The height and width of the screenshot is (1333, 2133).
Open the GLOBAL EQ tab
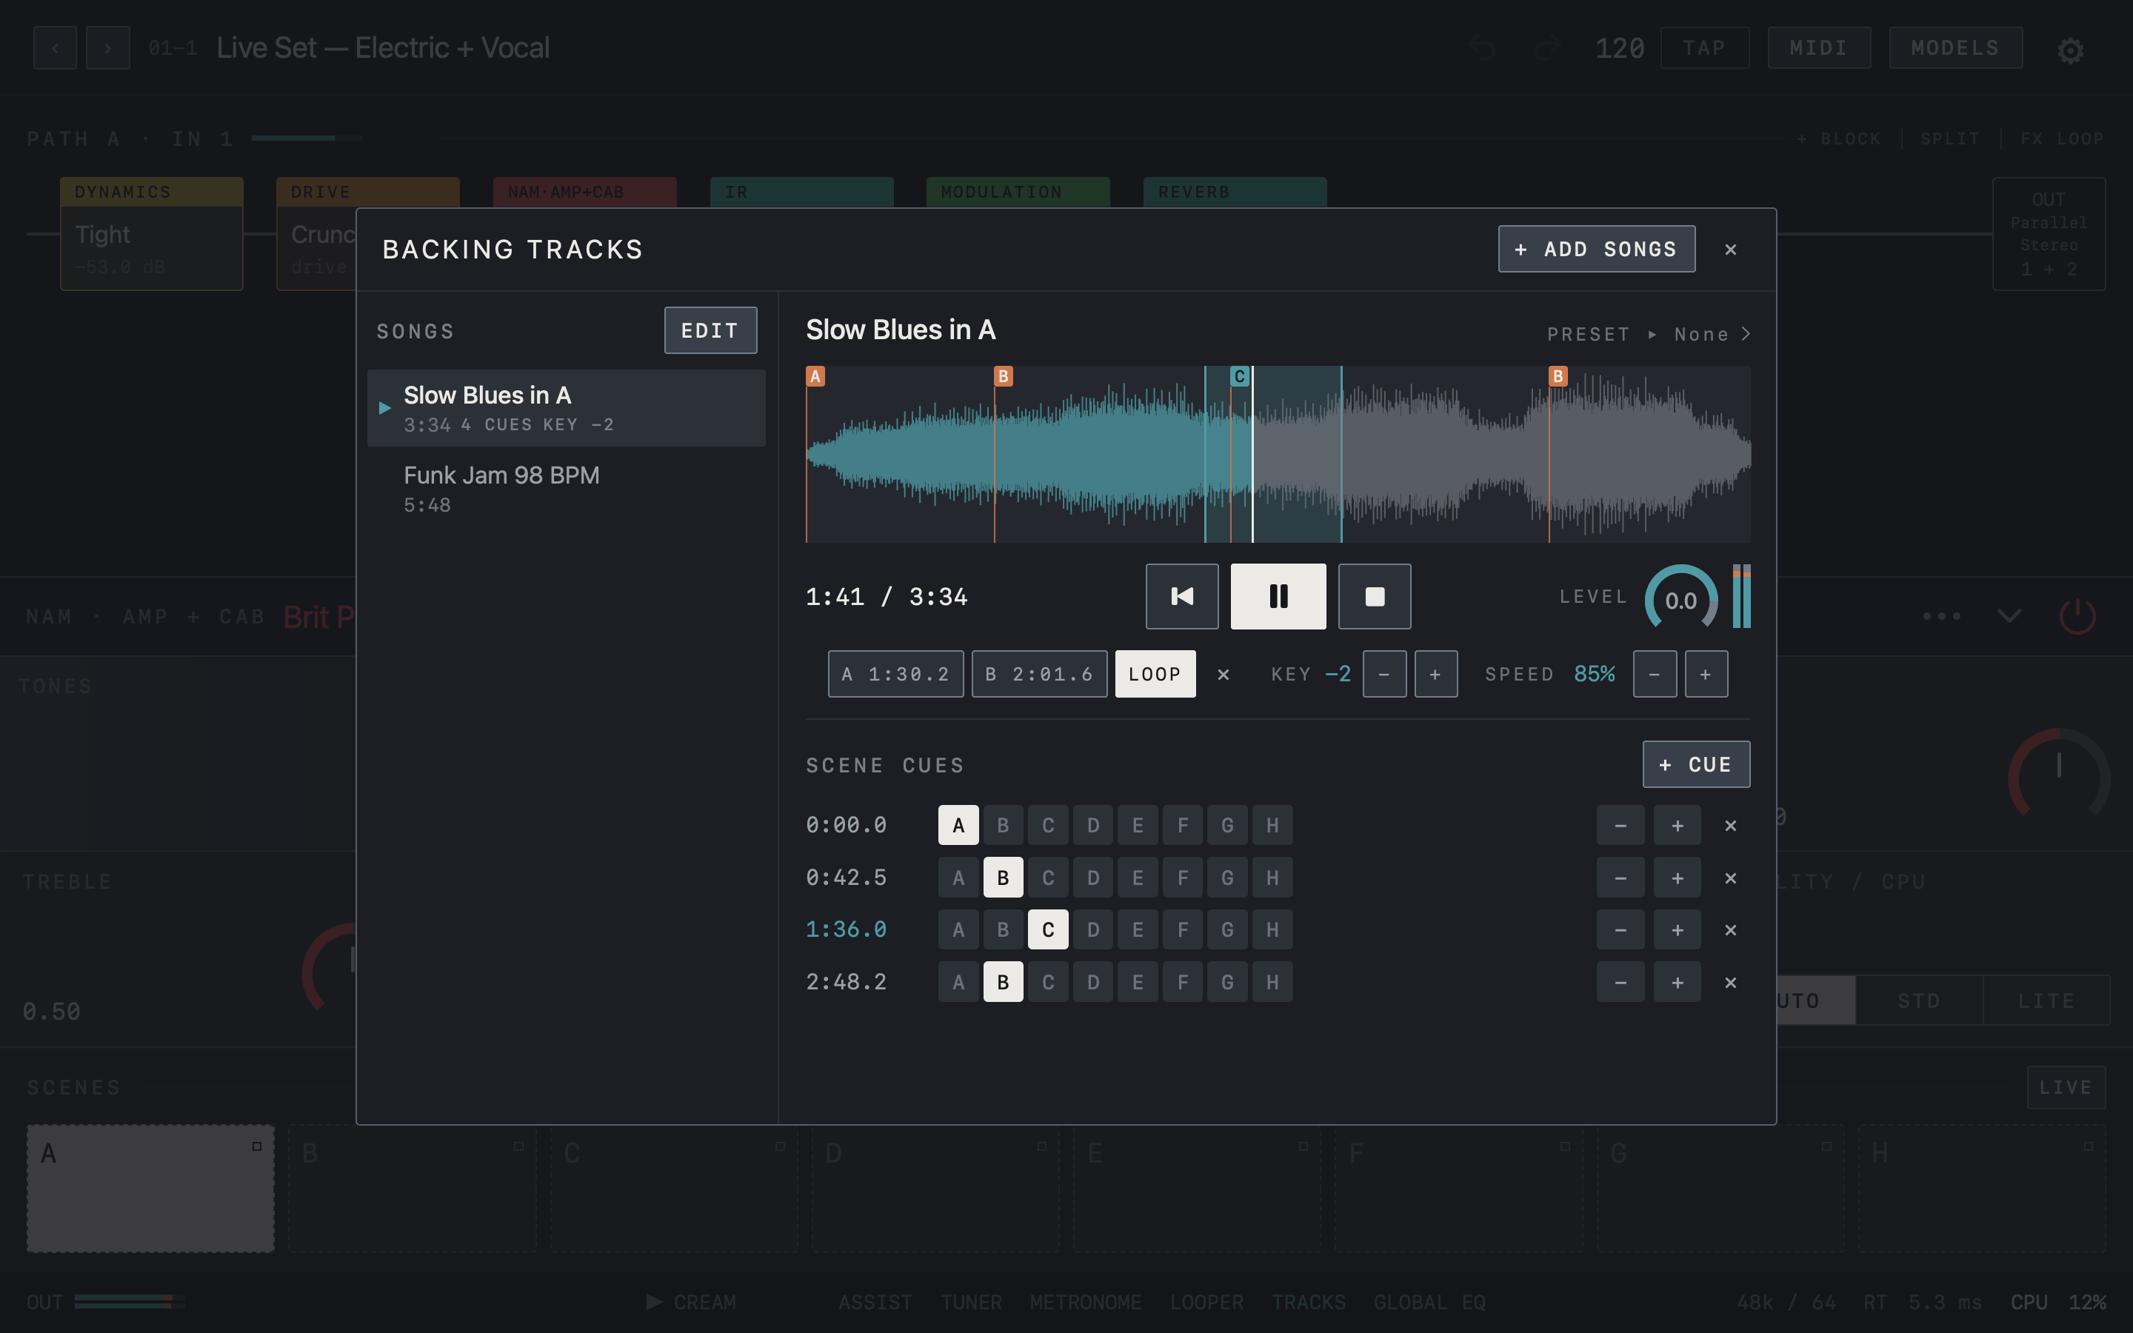1429,1302
